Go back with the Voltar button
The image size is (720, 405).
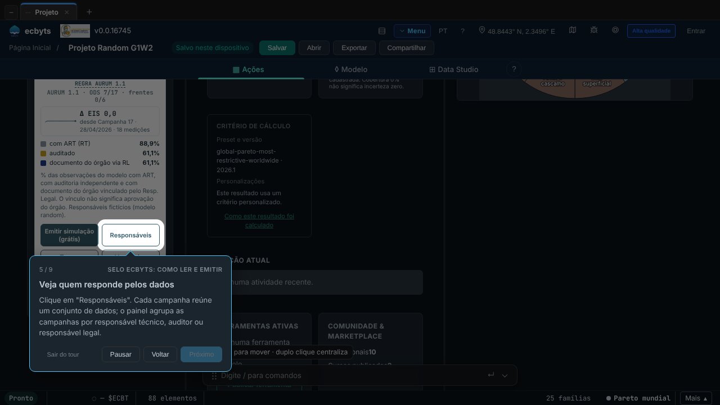pyautogui.click(x=160, y=354)
